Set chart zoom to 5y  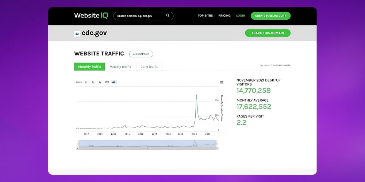(x=100, y=82)
